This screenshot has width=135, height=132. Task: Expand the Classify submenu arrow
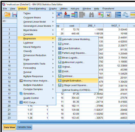tap(53, 51)
